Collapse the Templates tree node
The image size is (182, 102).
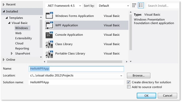coord(7,18)
